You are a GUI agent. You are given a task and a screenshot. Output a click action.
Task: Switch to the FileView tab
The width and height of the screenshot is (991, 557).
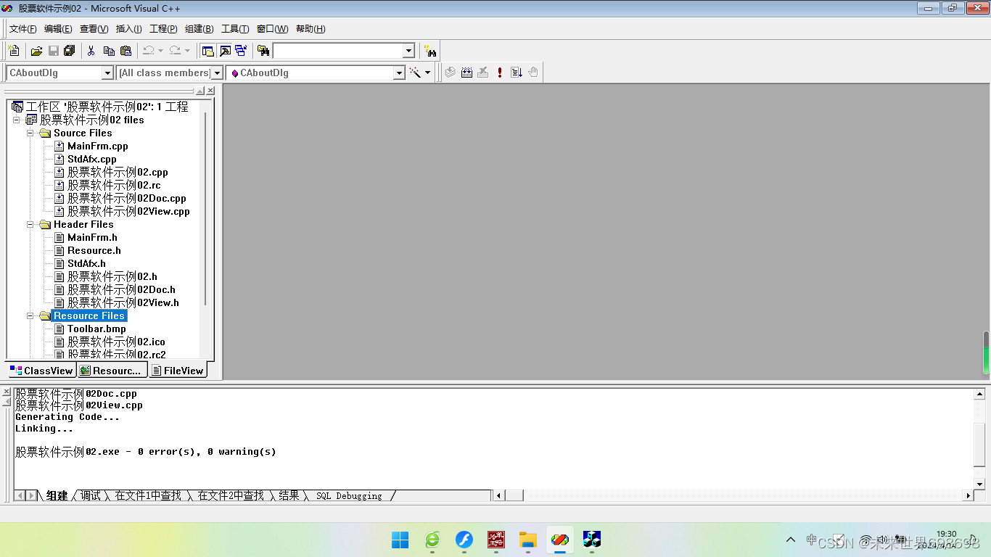tap(178, 370)
